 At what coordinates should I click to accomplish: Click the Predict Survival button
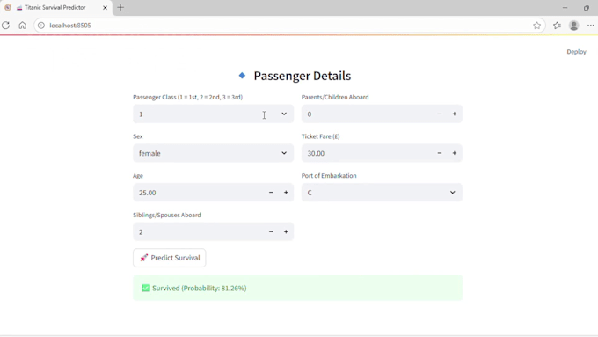coord(170,258)
